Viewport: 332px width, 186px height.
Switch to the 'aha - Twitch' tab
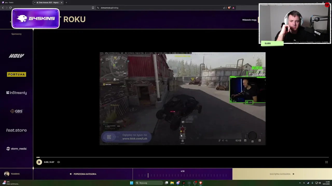(16, 3)
